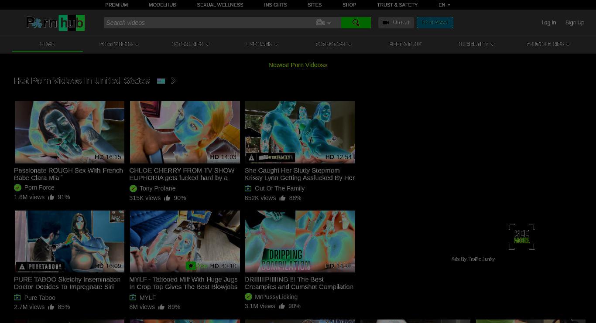
Task: Open the SITES top bar item
Action: coord(315,5)
